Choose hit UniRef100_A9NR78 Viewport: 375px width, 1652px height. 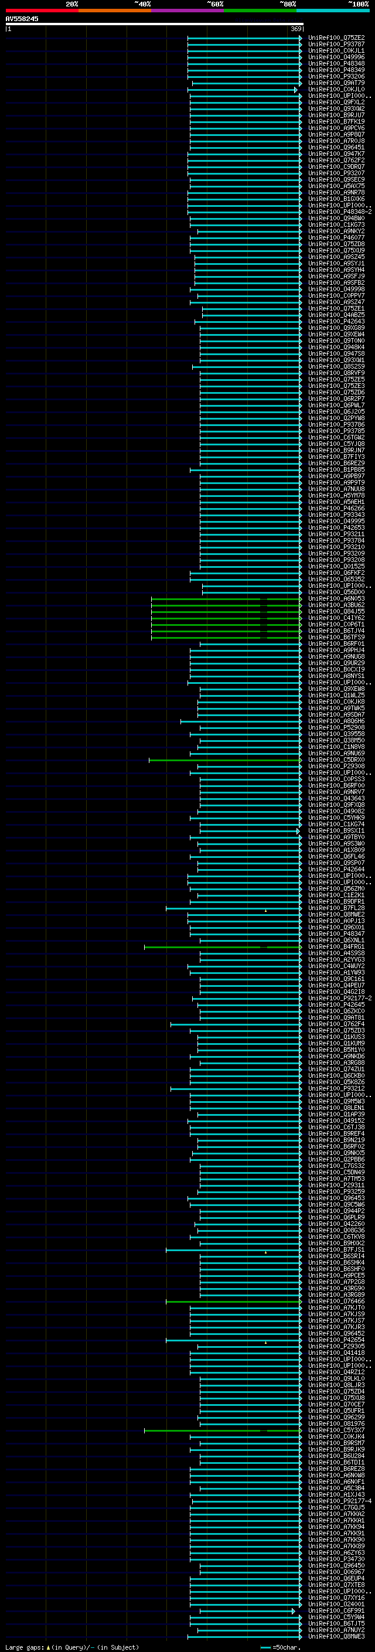336,192
